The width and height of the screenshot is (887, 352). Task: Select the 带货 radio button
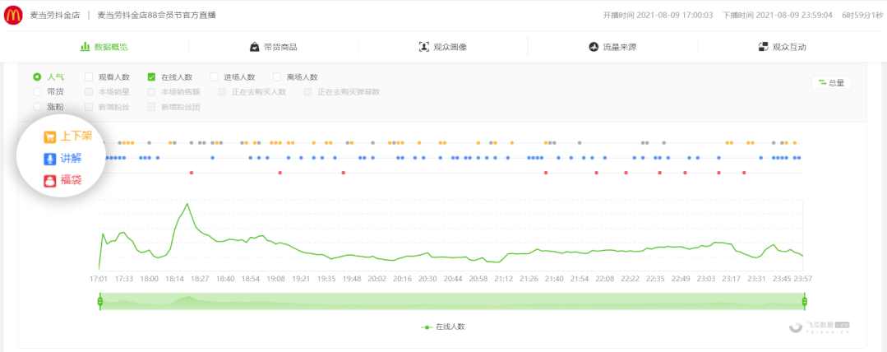(37, 91)
